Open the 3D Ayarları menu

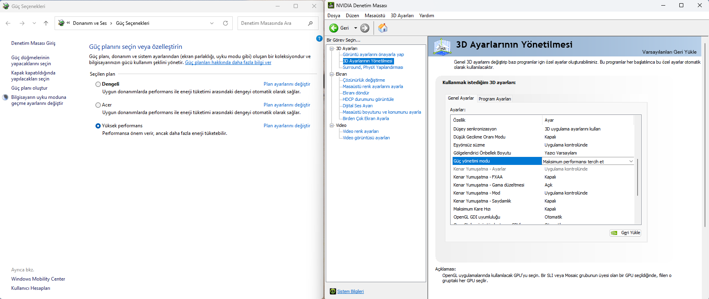tap(402, 16)
